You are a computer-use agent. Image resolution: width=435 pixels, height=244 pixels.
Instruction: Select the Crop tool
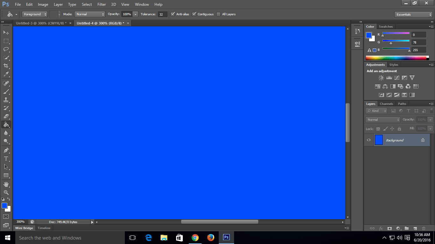point(6,66)
